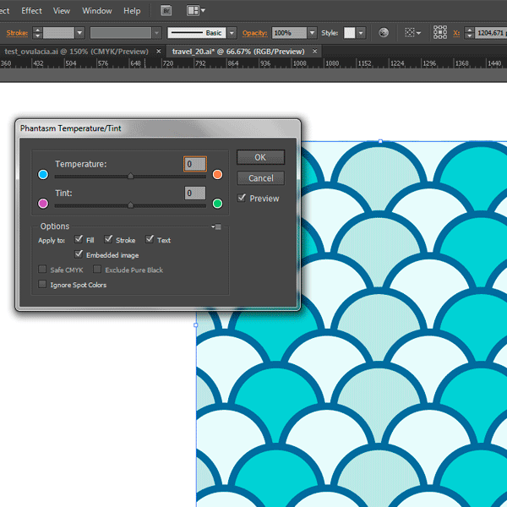Click the Basic brush stroke preview

coord(197,33)
